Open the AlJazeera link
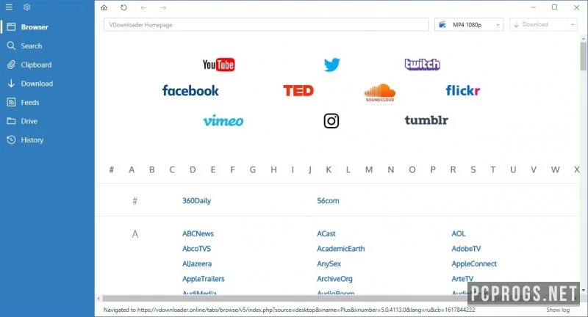This screenshot has height=317, width=588. 197,264
